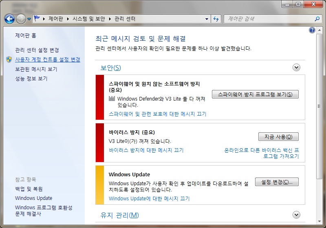Open 성능 정보 보기 link
326x228 pixels.
pos(31,79)
